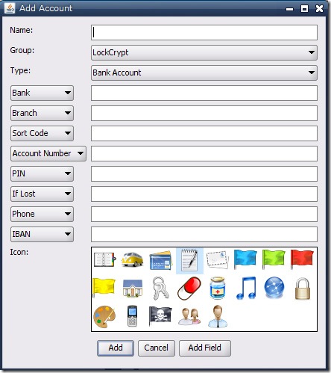
Task: Pick the paint palette icon
Action: tap(104, 317)
